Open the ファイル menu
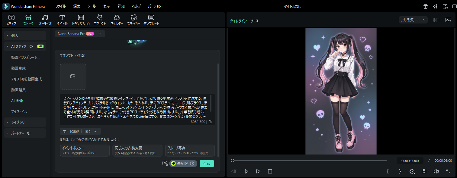Viewport: 457px width, 178px height. point(60,6)
